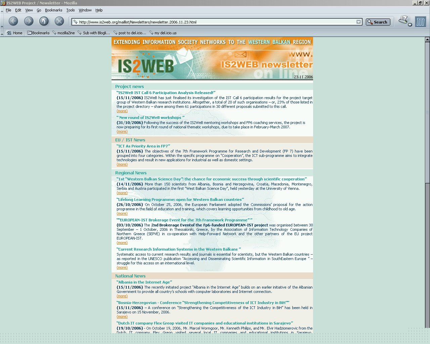Stop page loading button
Screen dimensions: 430x344
pos(59,21)
